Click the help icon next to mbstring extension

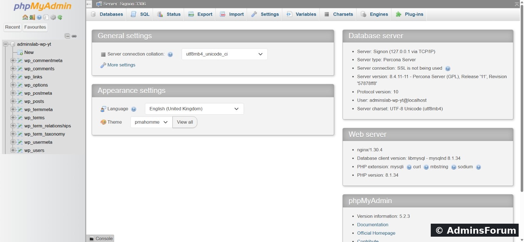453,167
